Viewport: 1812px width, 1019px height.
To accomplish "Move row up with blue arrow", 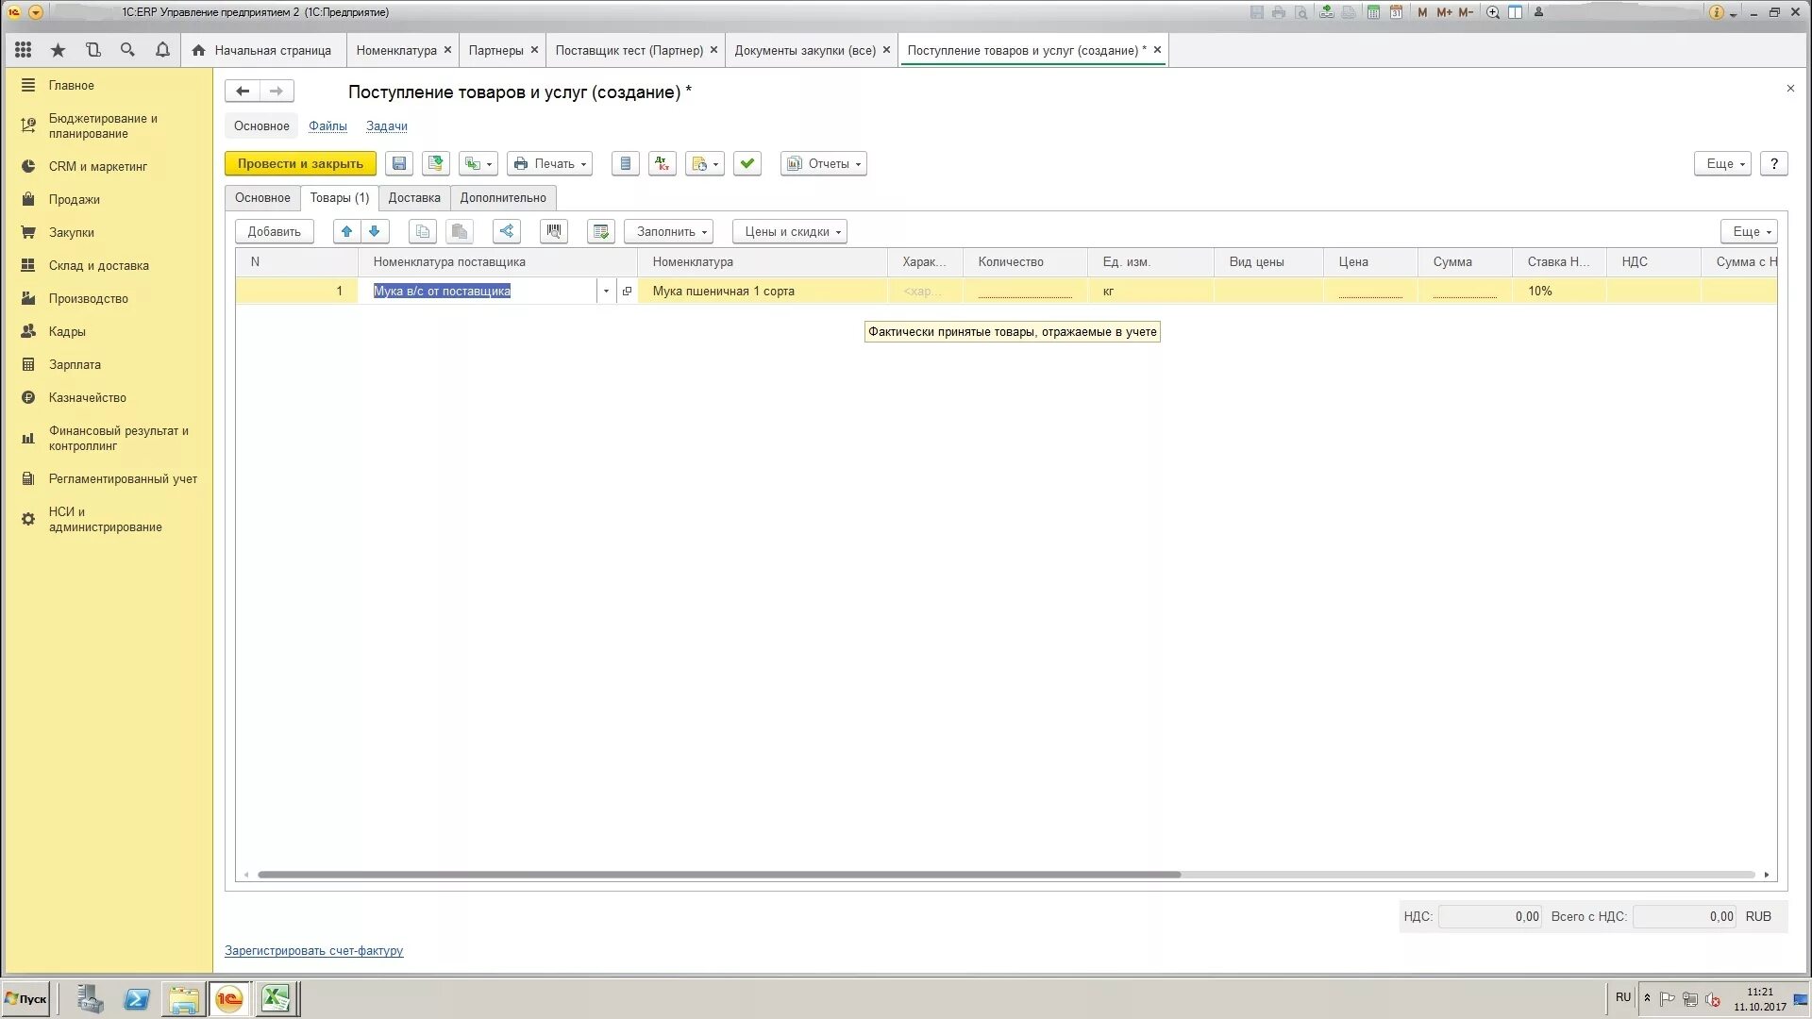I will (x=346, y=231).
